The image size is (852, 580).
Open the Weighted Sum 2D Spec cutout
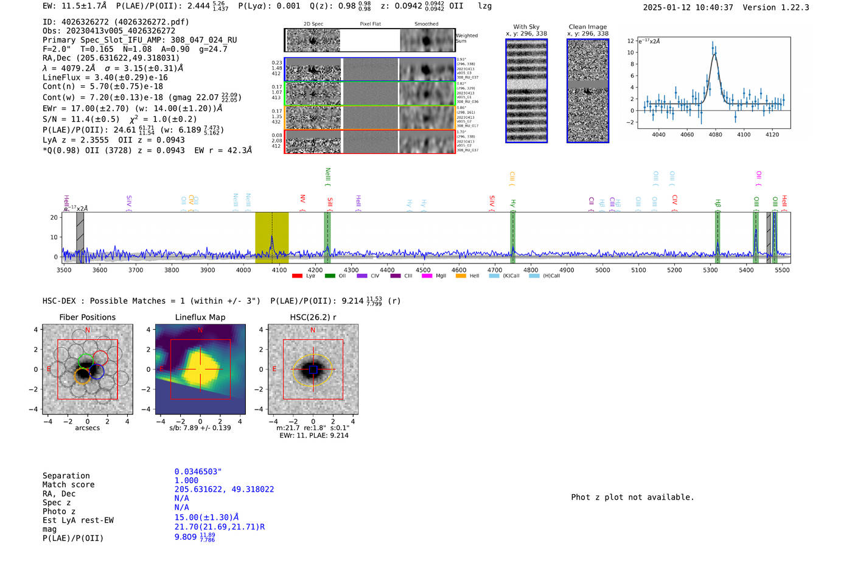(313, 40)
